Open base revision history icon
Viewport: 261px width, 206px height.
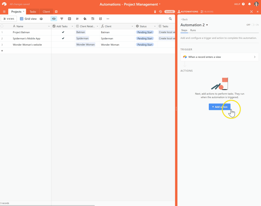pos(160,12)
